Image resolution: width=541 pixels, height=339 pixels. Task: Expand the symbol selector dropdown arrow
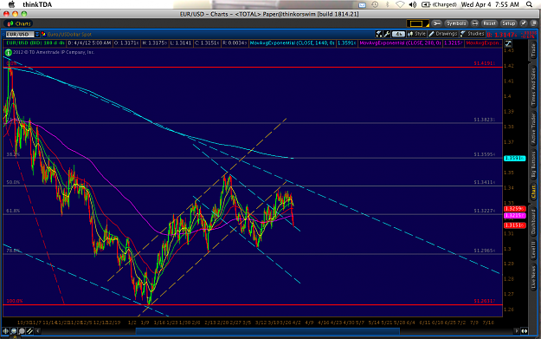(x=37, y=34)
